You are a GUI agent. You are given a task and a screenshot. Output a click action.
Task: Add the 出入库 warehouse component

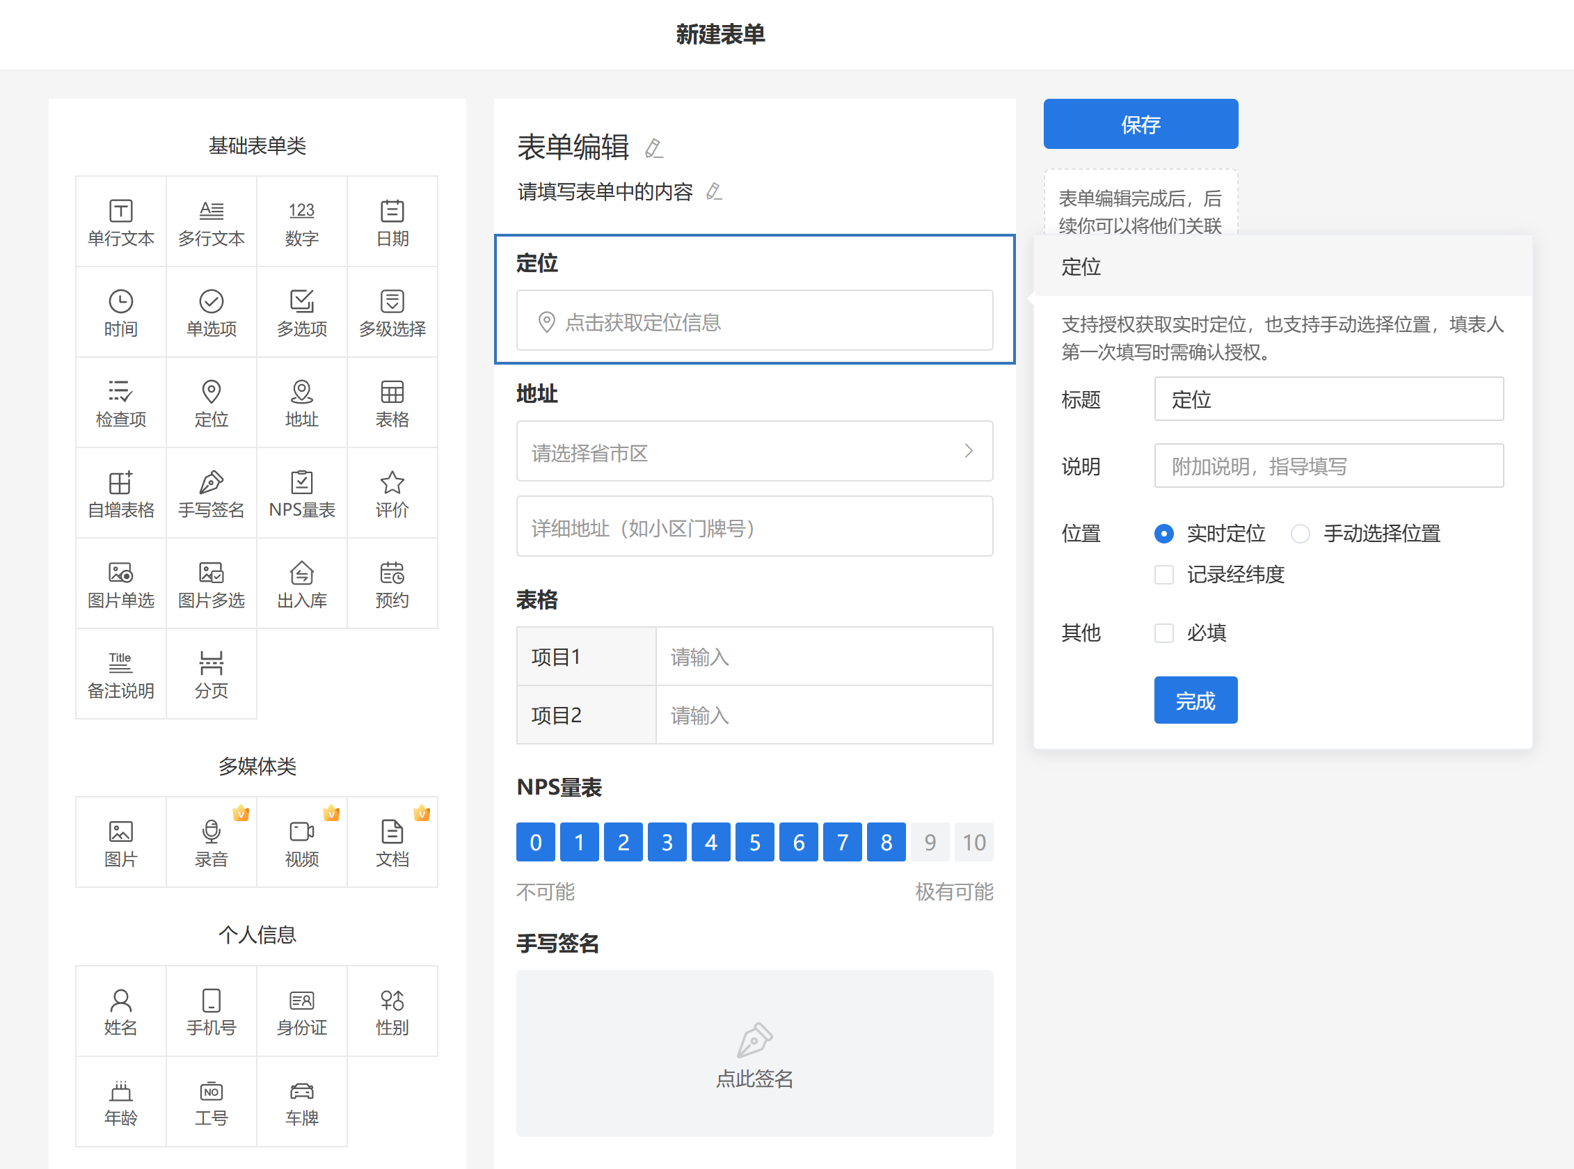301,584
